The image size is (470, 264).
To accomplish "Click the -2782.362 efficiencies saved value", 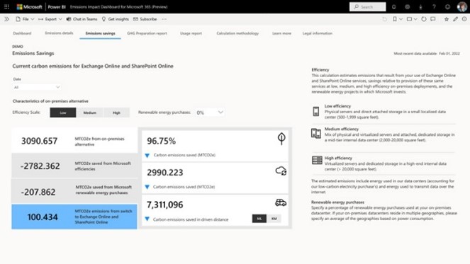I will [x=40, y=166].
